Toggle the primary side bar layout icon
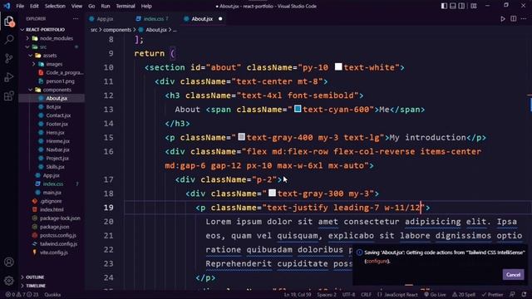 point(444,6)
